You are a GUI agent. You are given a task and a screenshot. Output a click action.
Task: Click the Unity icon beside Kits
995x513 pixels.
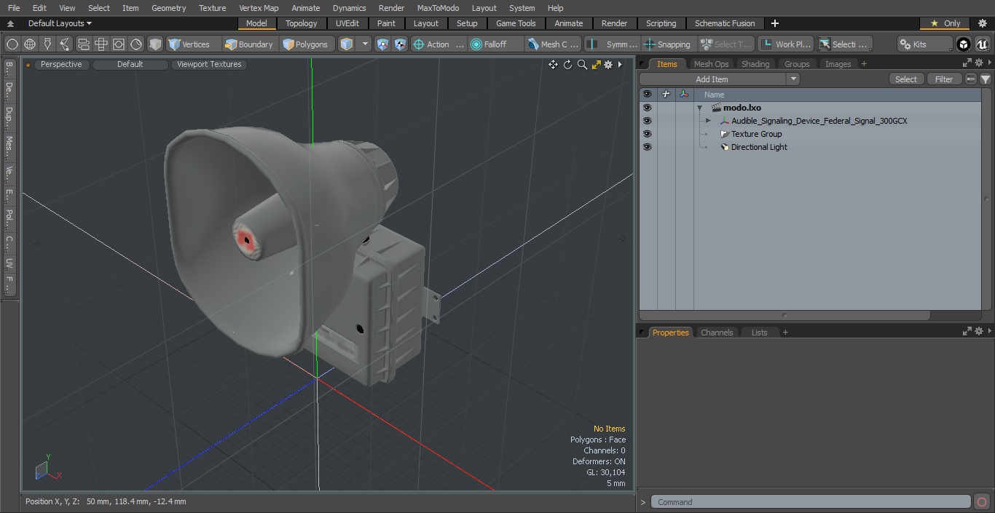964,44
